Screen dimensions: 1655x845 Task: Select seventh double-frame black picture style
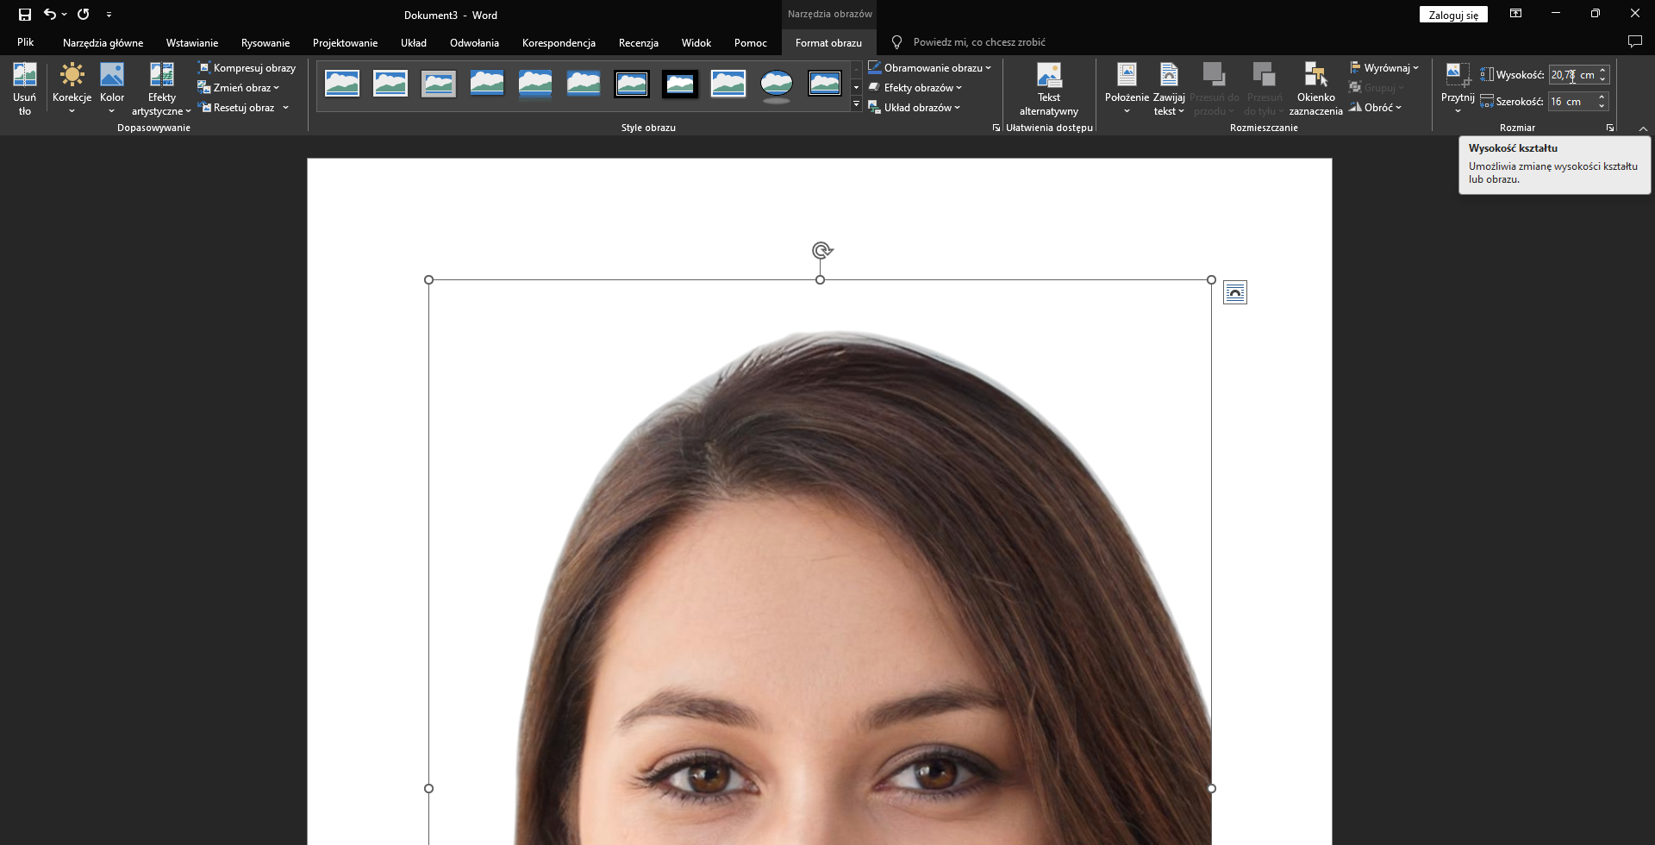(x=632, y=84)
